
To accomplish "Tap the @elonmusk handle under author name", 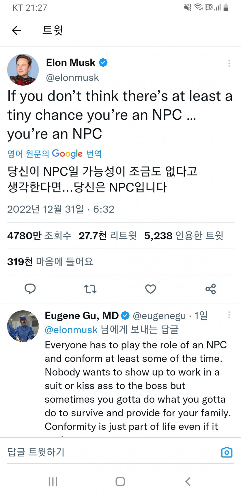I will point(72,78).
